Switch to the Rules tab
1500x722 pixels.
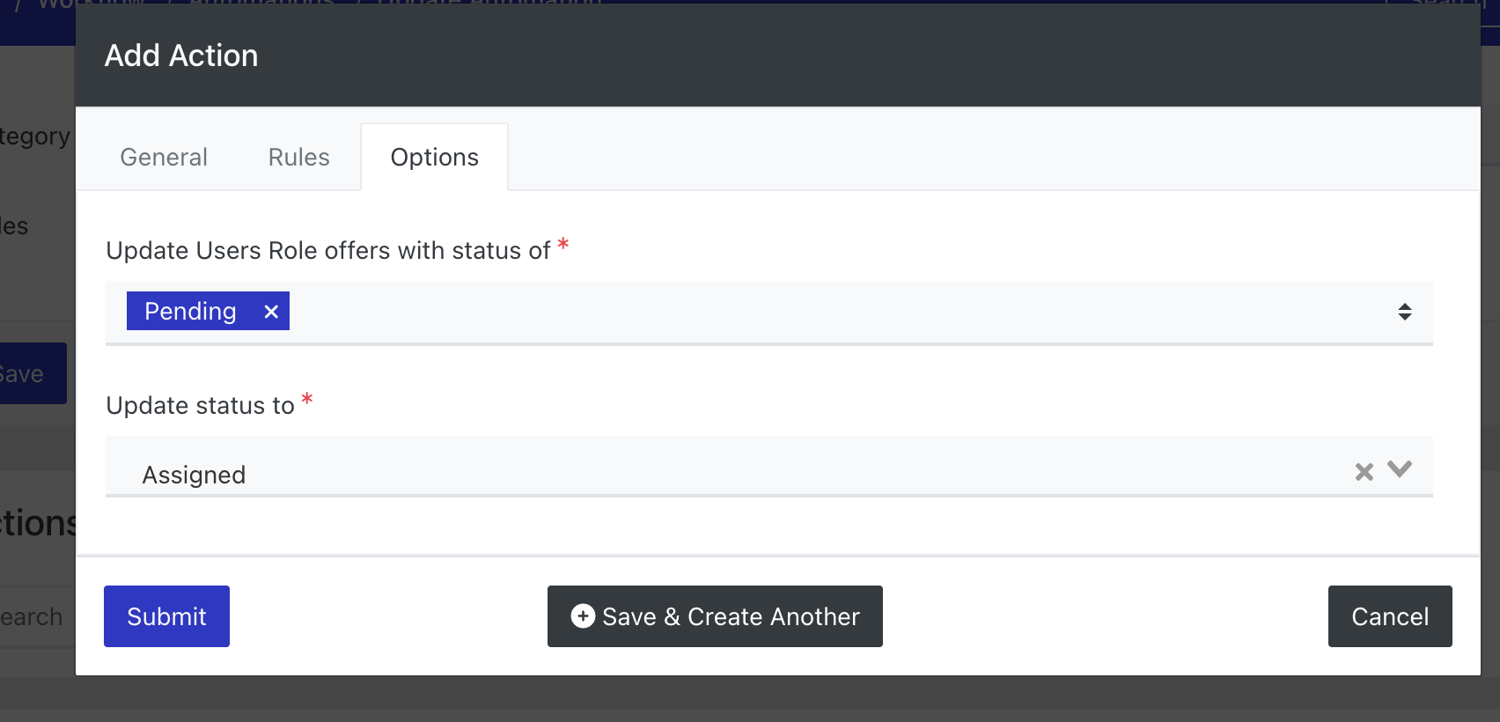(299, 158)
